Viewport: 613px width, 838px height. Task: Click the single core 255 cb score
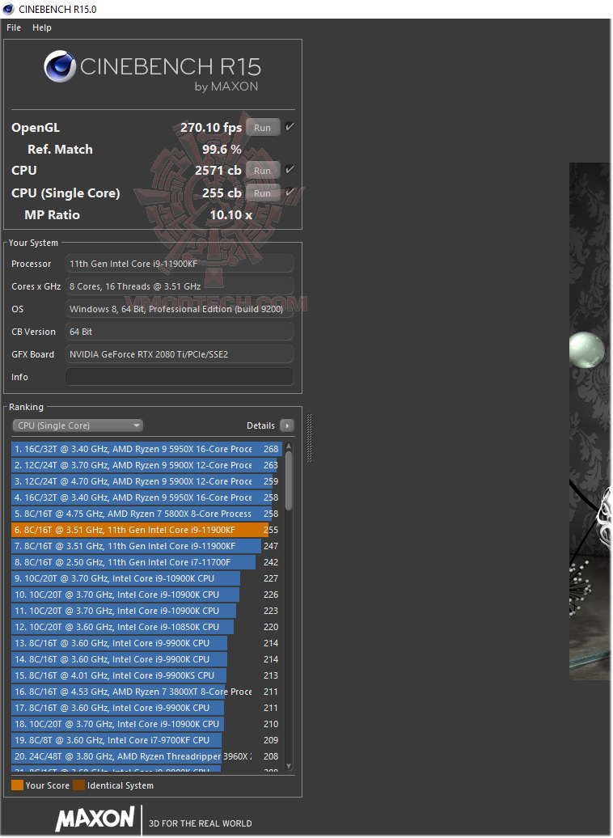222,193
